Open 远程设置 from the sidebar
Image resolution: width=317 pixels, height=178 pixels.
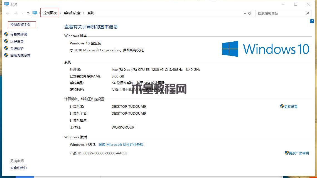coord(17,42)
